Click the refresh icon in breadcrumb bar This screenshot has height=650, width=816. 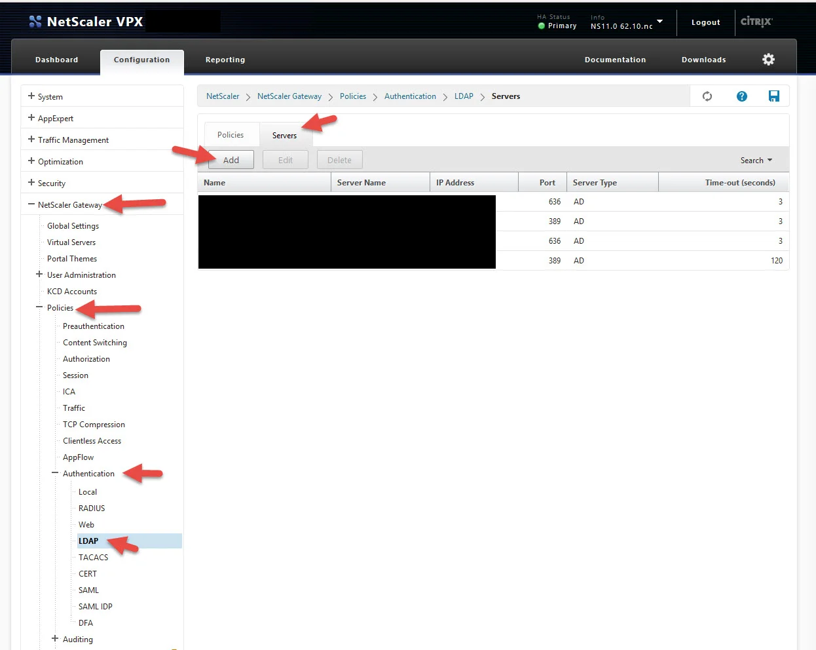pyautogui.click(x=707, y=96)
